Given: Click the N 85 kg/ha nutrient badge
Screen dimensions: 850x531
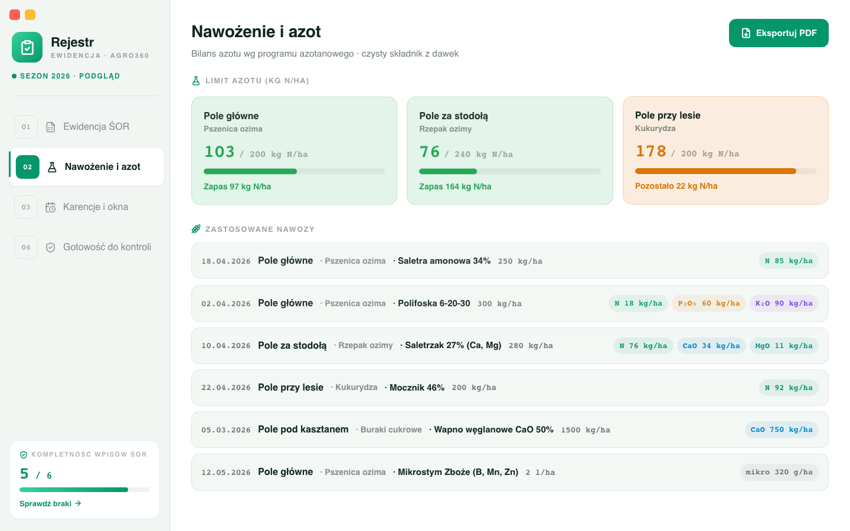Looking at the screenshot, I should 789,261.
